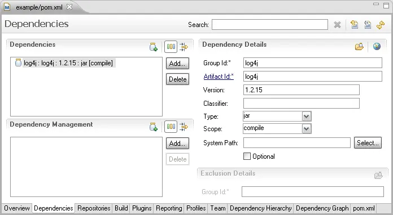Close the example/pom.xml editor tab

pos(69,7)
